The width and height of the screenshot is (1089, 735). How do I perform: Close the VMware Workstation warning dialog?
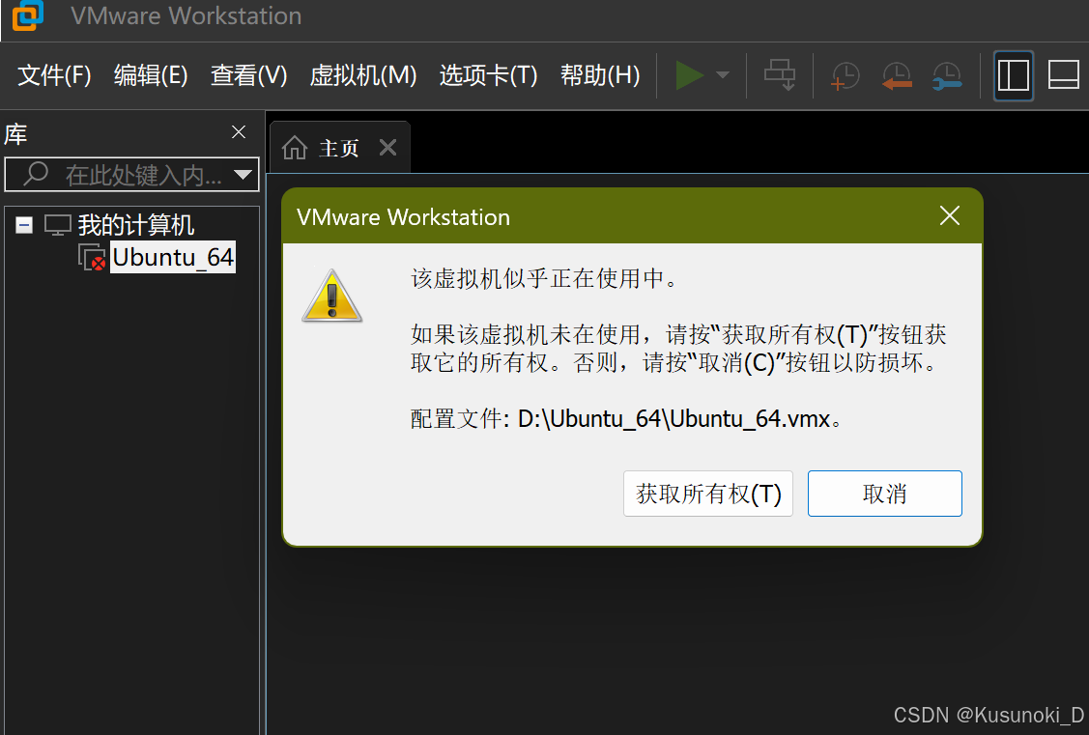tap(950, 215)
